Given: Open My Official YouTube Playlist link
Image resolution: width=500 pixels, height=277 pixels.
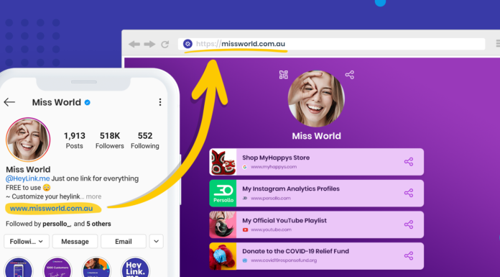Looking at the screenshot, I should tap(316, 224).
